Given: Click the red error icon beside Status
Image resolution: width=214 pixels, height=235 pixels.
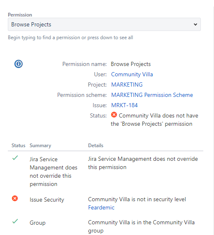Looking at the screenshot, I should tap(114, 115).
